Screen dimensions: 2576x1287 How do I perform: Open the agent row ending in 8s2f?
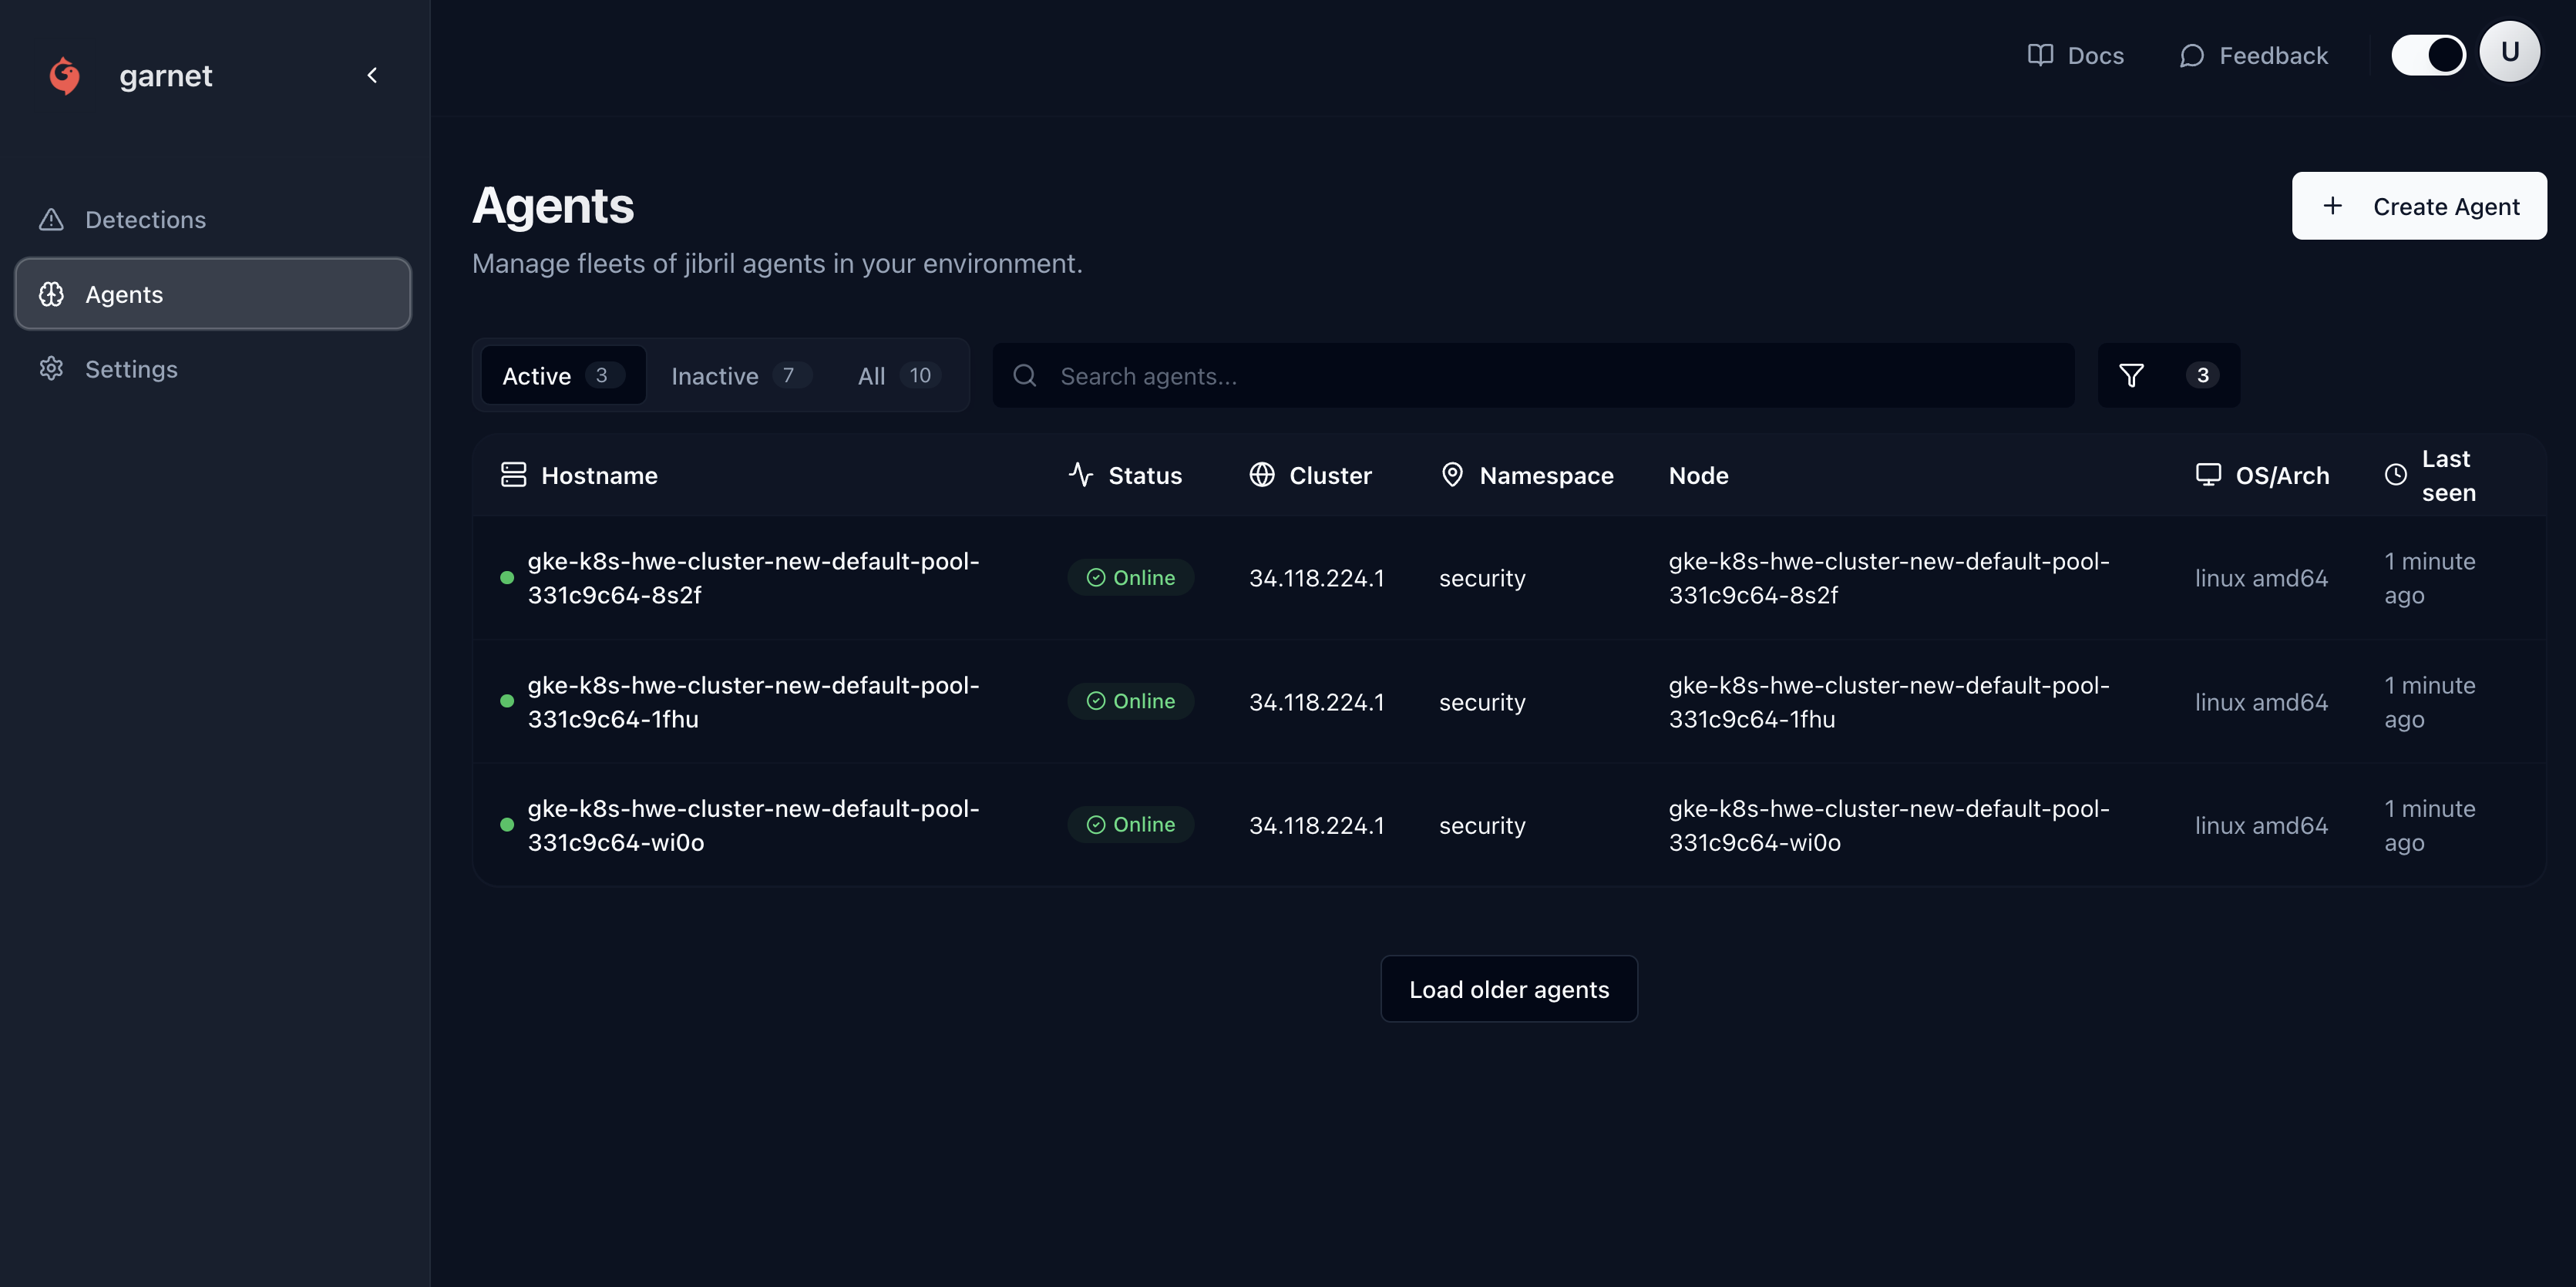[752, 578]
